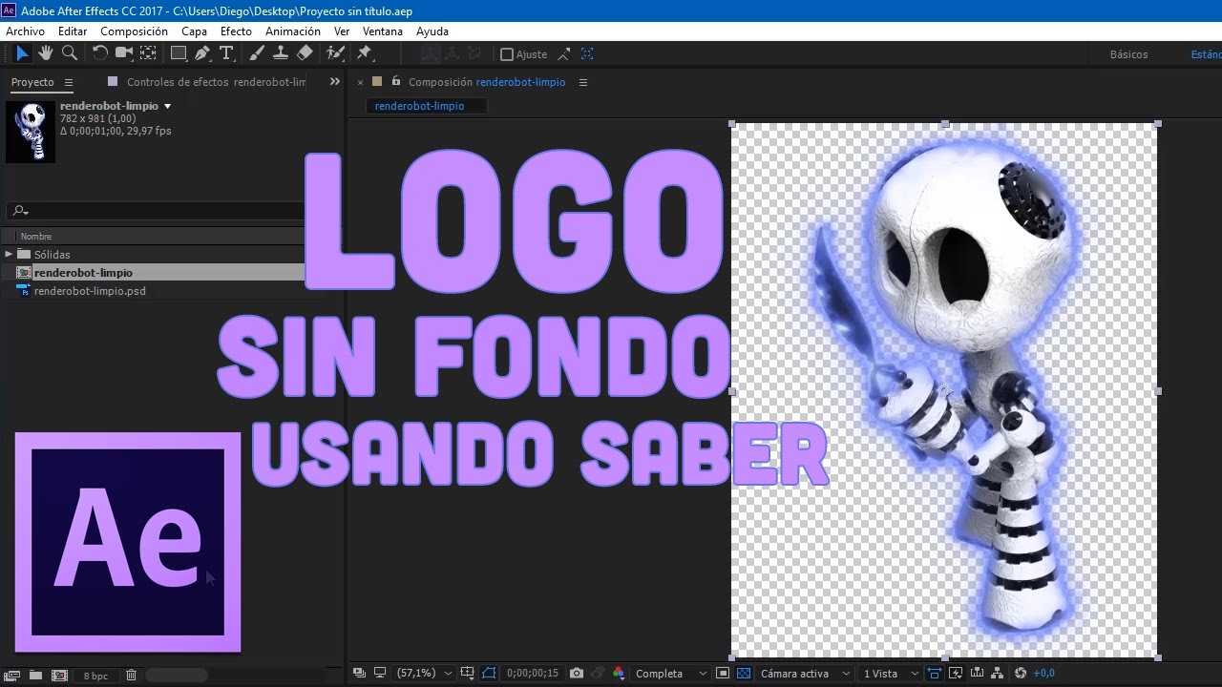Select the Hand tool

46,53
